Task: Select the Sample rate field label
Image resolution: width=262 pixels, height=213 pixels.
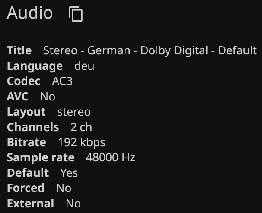Action: click(41, 158)
